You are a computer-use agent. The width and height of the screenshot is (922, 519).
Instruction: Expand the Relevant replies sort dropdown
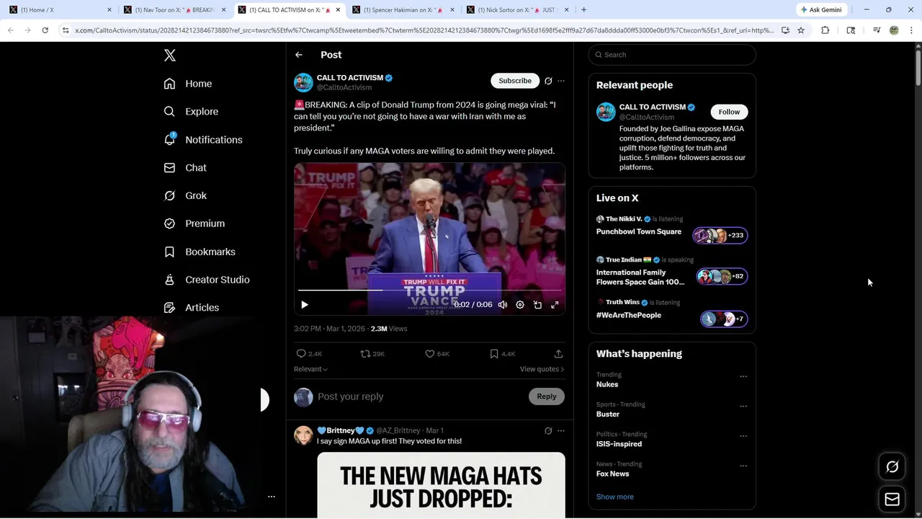(310, 369)
